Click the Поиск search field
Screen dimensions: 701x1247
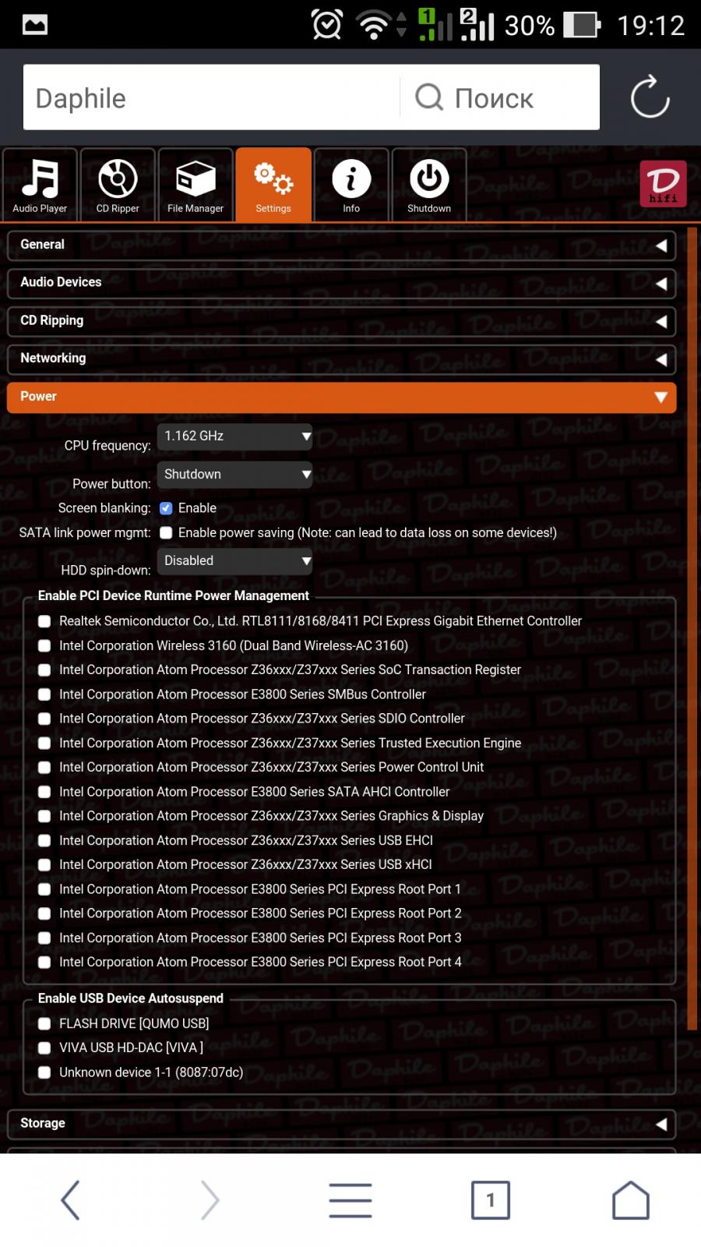point(500,97)
